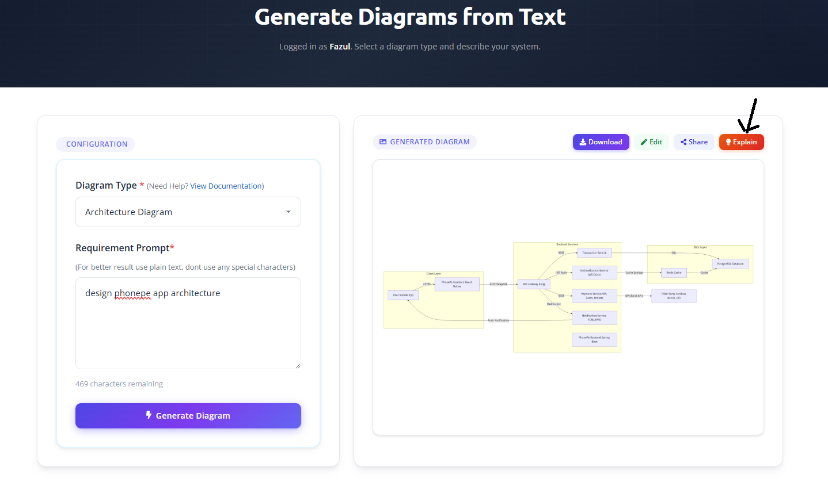The image size is (828, 498).
Task: Click the Share button
Action: click(x=694, y=142)
